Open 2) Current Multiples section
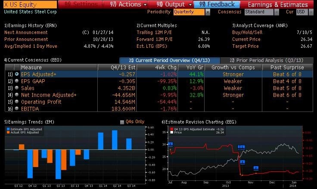This screenshot has height=189, width=317. (157, 25)
